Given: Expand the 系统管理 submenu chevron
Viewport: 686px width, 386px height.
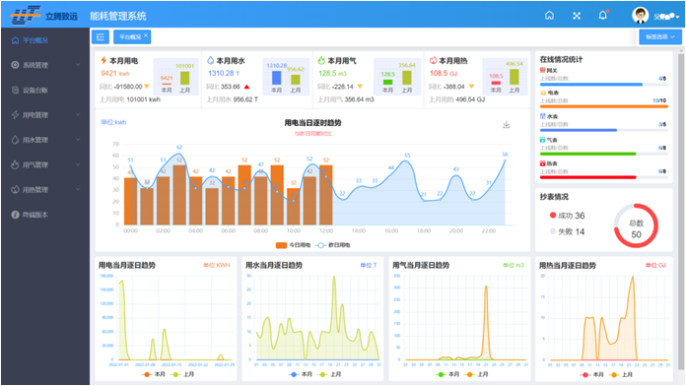Looking at the screenshot, I should click(x=78, y=65).
